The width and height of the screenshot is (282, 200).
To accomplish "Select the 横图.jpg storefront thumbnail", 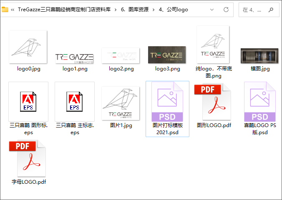I will click(x=259, y=56).
